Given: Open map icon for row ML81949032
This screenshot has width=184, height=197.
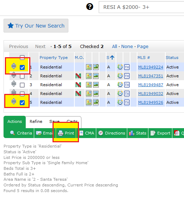Looking at the screenshot, I should [x=89, y=94].
